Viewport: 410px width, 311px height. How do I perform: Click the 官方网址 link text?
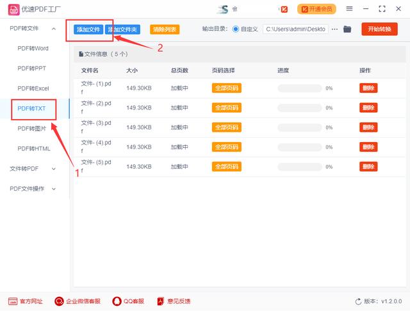pyautogui.click(x=31, y=301)
